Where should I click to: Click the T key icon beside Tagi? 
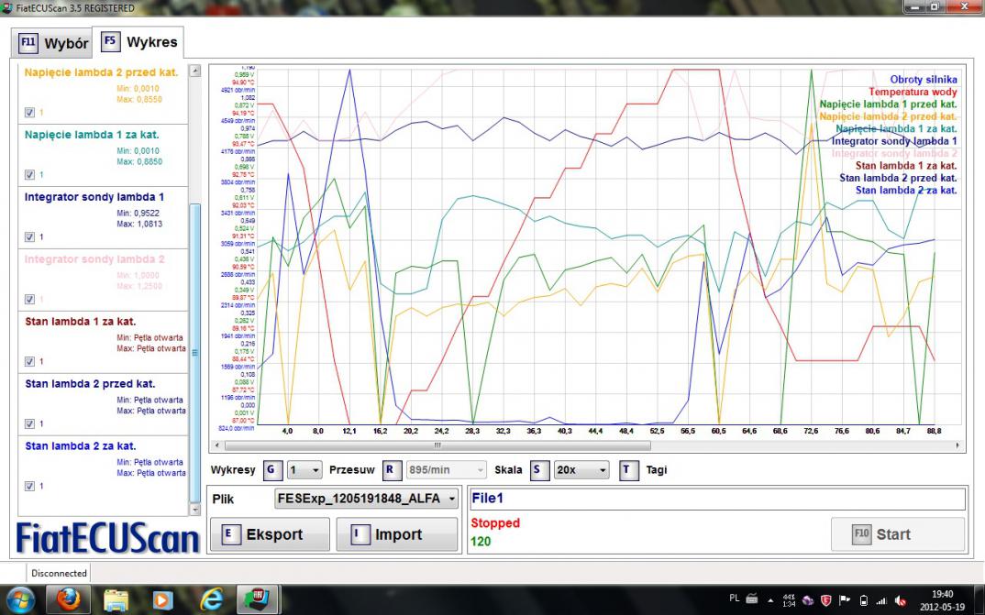pos(628,469)
